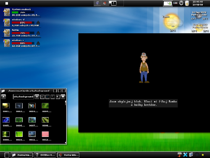Refresh the folder with the R button

(58, 97)
